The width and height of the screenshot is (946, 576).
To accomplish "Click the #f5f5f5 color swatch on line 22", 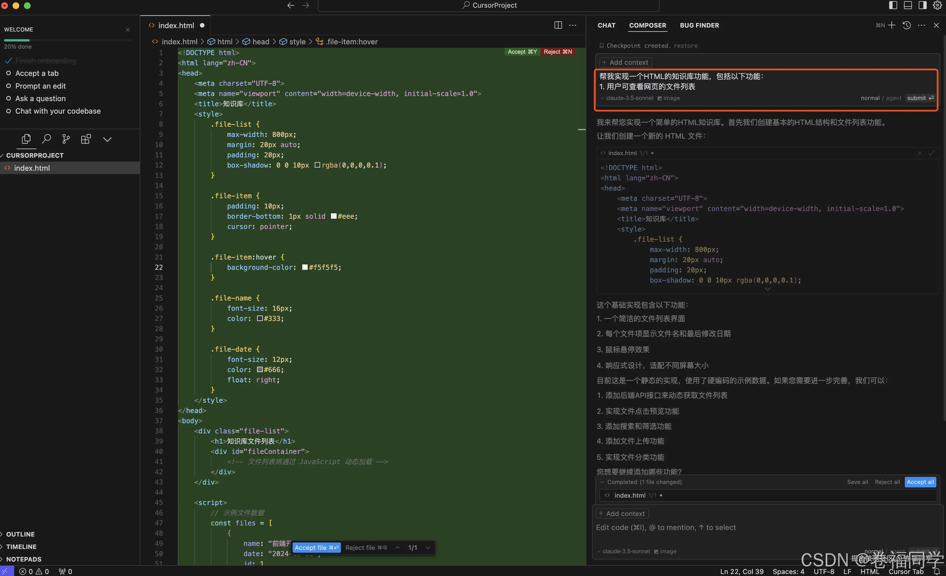I will 305,268.
